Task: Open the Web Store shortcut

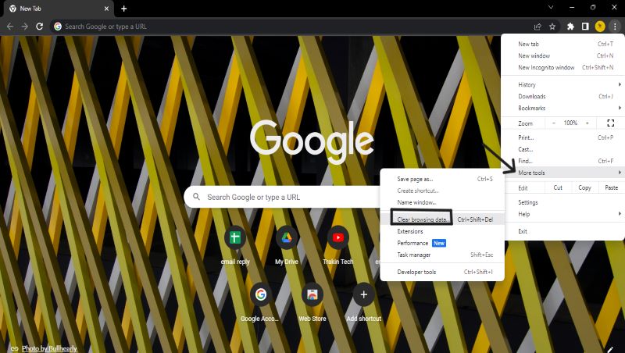Action: coord(312,295)
